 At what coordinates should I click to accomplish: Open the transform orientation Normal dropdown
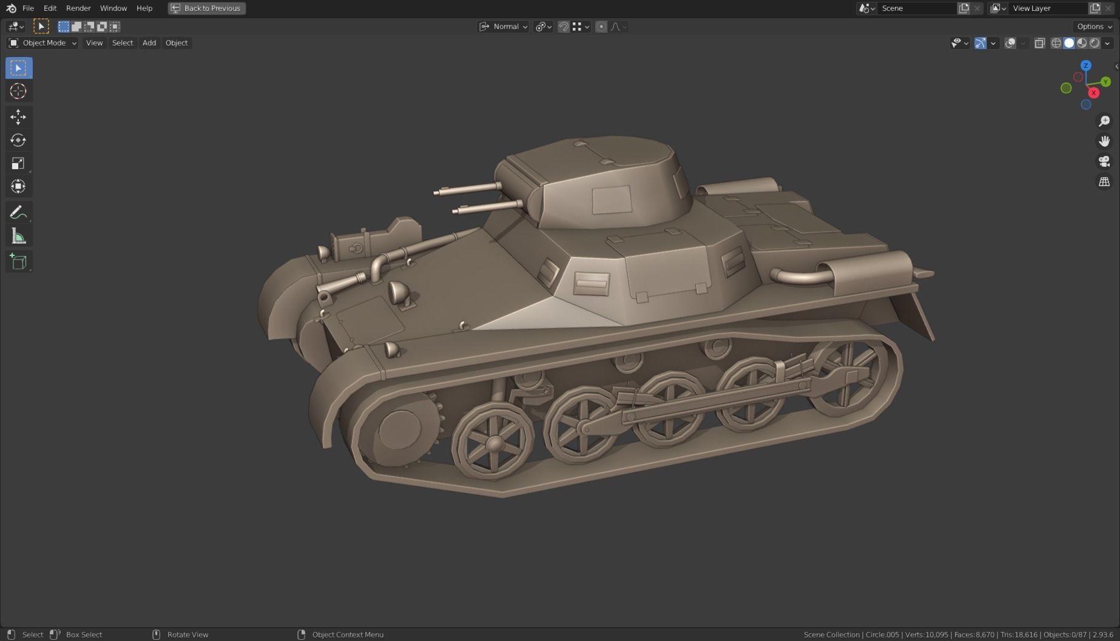pyautogui.click(x=504, y=26)
